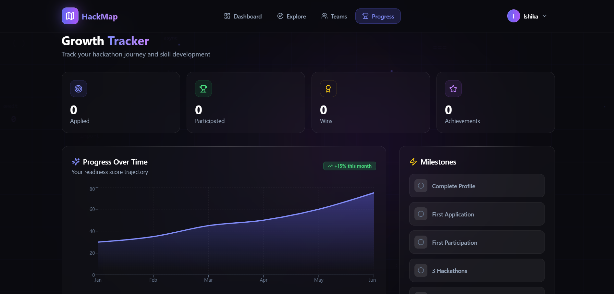Viewport: 614px width, 294px height.
Task: Click the "First Application" milestone text
Action: (x=453, y=214)
